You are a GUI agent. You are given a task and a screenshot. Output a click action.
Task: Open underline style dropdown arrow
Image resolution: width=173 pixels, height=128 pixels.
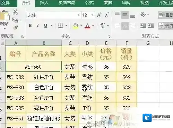tap(52, 26)
